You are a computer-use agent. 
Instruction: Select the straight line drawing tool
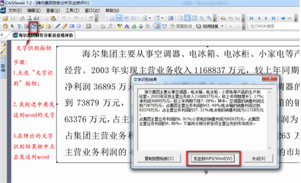click(x=58, y=26)
